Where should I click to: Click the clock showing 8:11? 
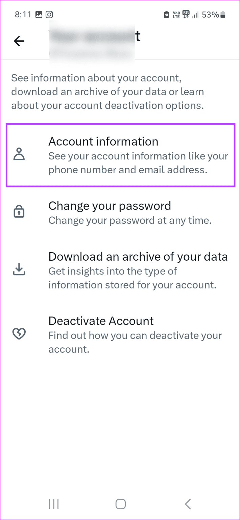[x=23, y=15]
